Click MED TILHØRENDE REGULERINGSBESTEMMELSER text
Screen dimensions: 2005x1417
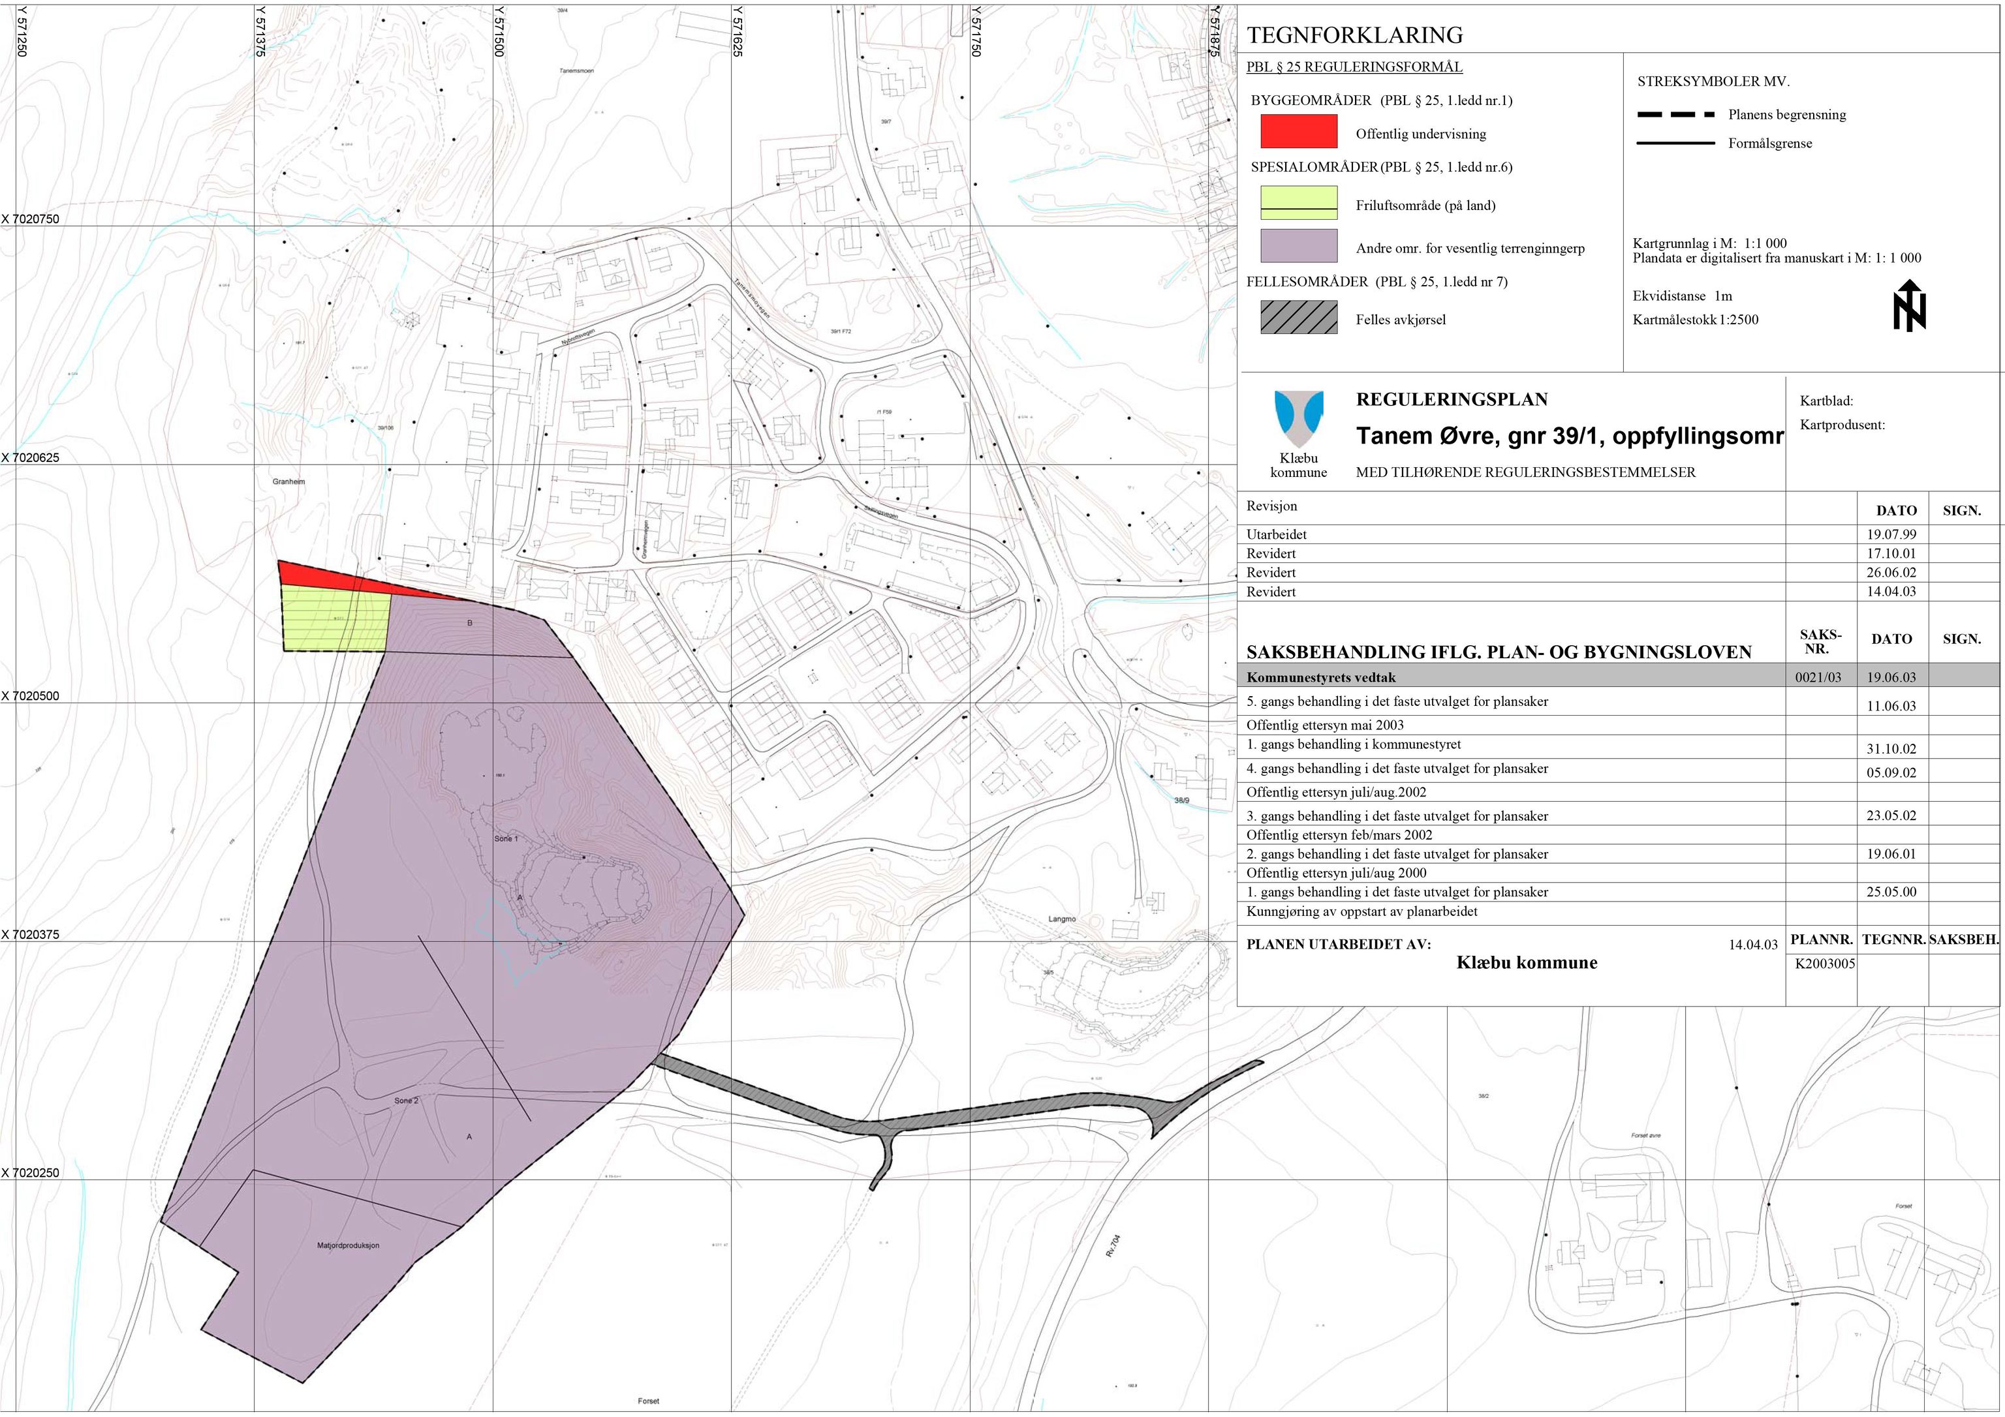[1525, 472]
